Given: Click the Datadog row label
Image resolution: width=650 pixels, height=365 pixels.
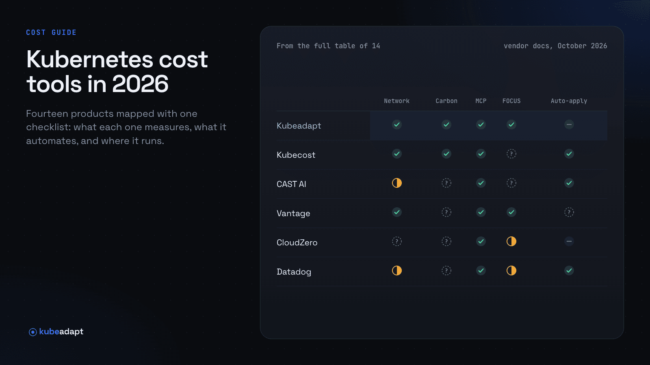Looking at the screenshot, I should (x=294, y=272).
